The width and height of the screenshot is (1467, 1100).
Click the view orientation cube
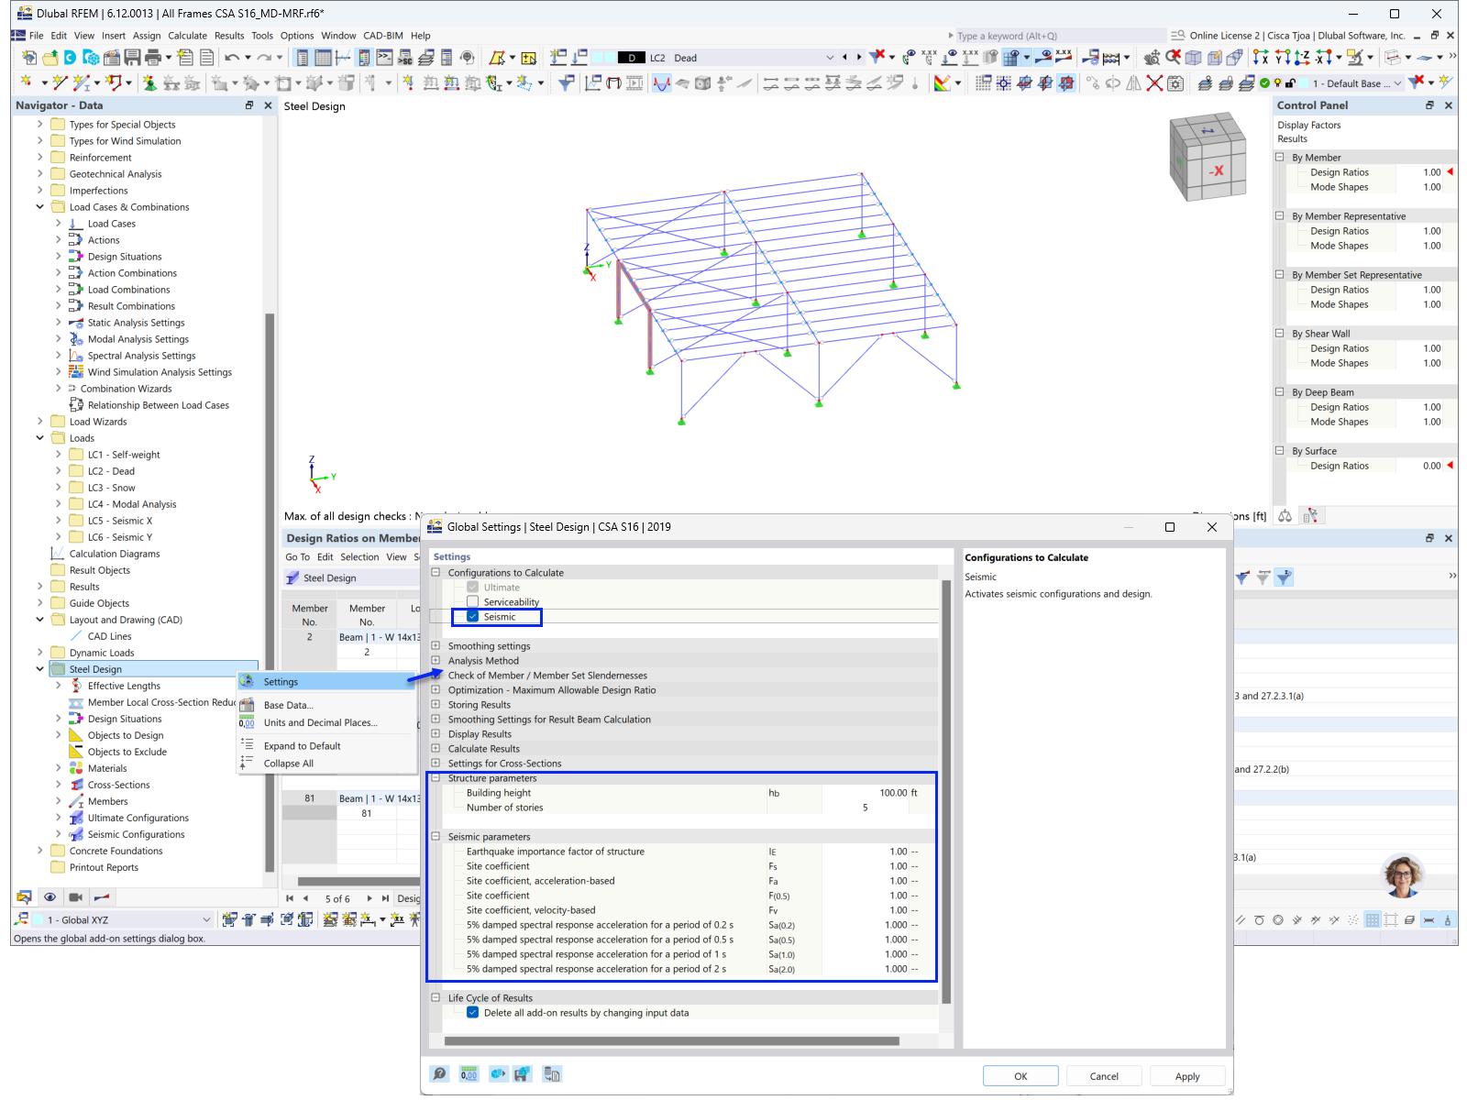(1208, 157)
